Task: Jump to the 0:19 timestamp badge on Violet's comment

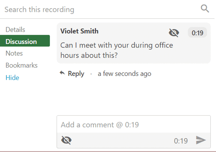Action: tap(197, 33)
